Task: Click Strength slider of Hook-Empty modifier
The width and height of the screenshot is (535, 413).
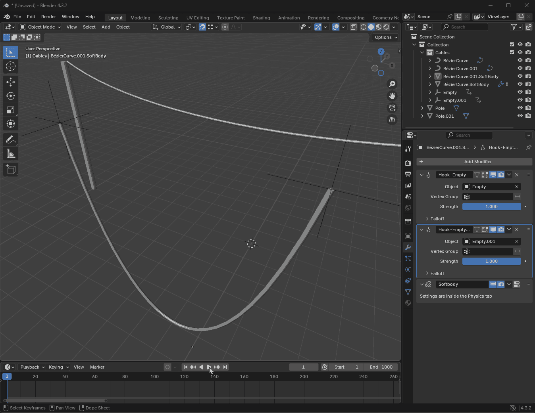Action: [491, 206]
